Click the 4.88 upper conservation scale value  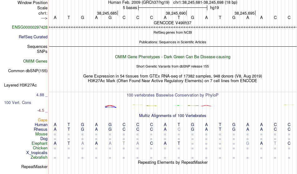(40, 95)
